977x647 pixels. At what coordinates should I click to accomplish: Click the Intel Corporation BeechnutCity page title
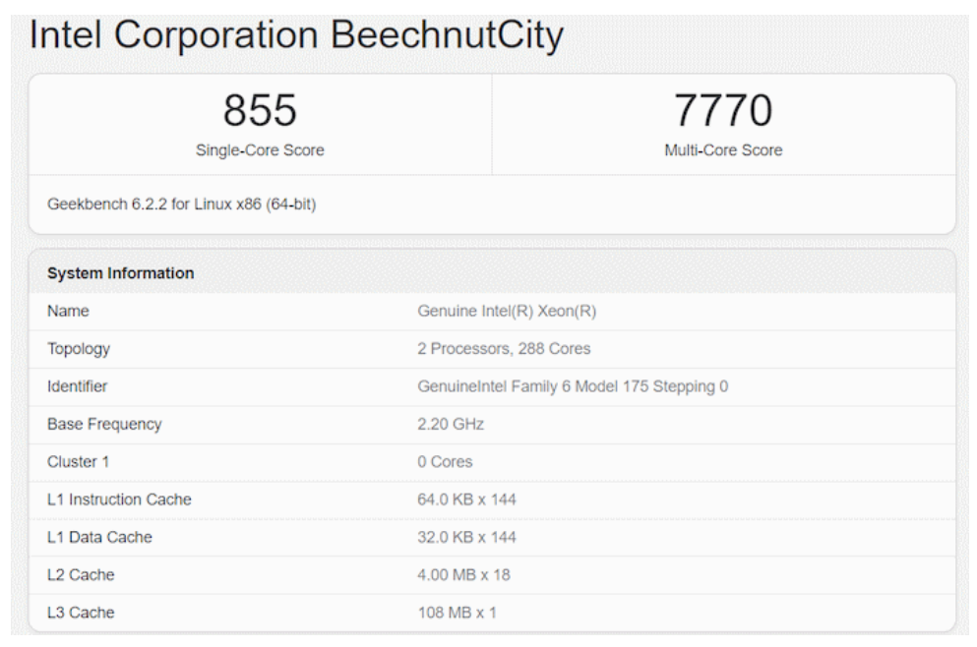pos(296,35)
